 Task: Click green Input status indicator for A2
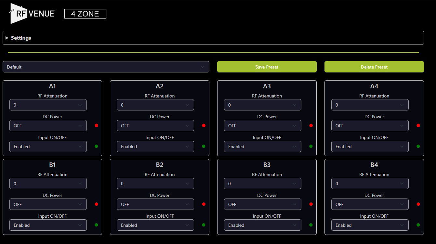(204, 146)
